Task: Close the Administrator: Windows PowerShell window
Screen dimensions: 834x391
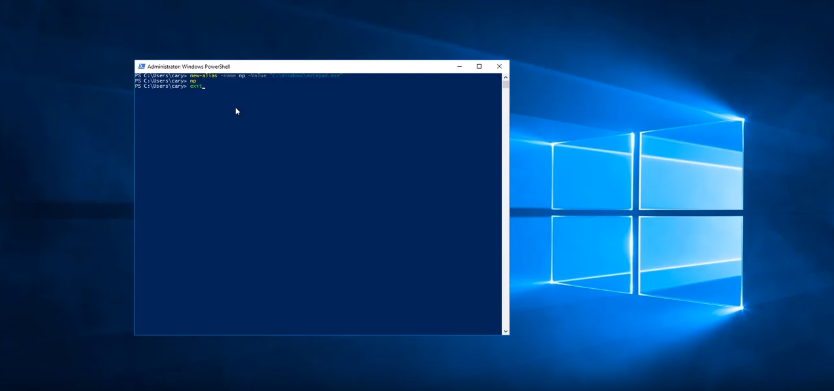Action: click(x=499, y=66)
